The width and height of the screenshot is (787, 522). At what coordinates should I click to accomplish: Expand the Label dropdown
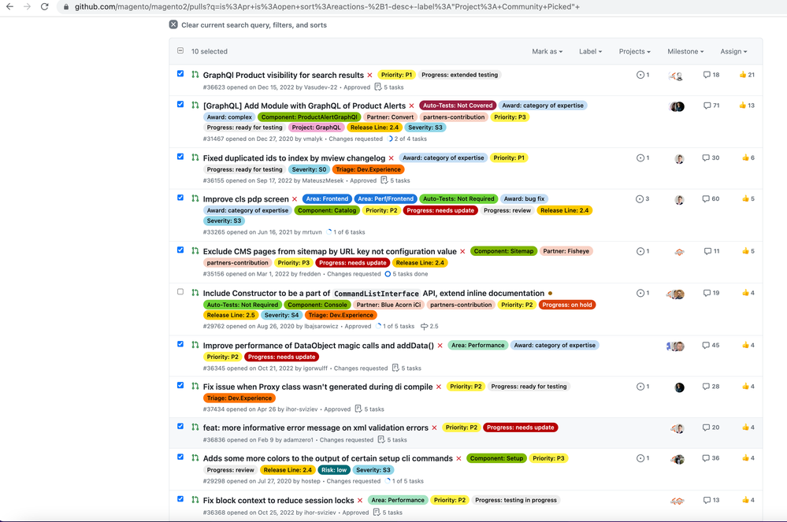coord(590,52)
